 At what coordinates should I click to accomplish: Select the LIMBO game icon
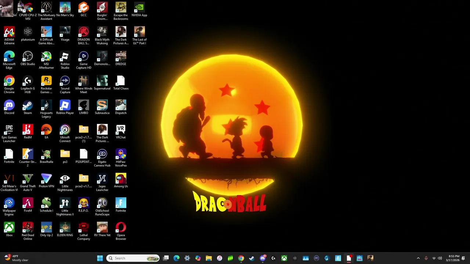click(x=84, y=107)
